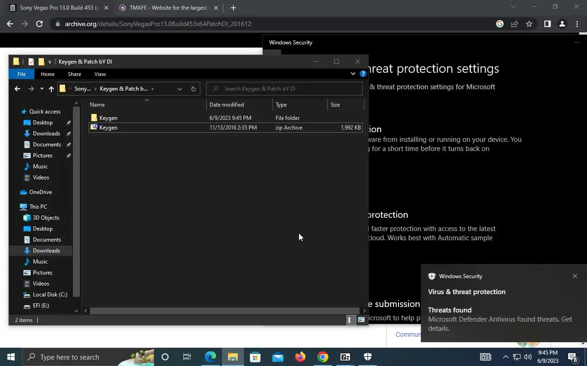
Task: Click the Windows Start button
Action: point(11,357)
